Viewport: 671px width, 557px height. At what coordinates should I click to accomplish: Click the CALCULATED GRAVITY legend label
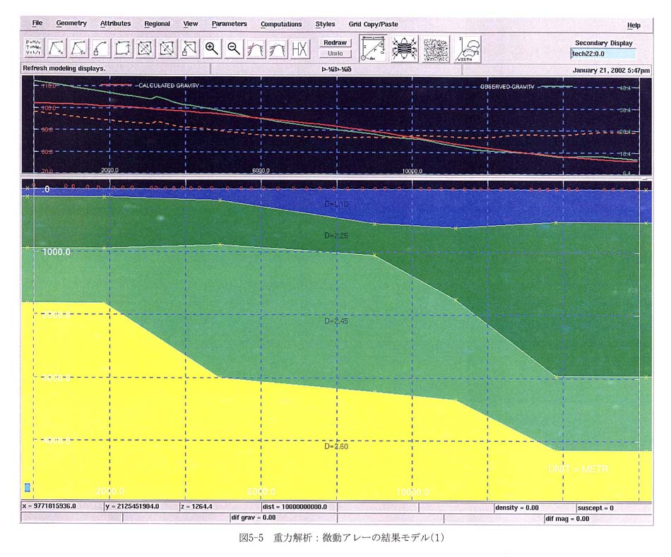(169, 85)
